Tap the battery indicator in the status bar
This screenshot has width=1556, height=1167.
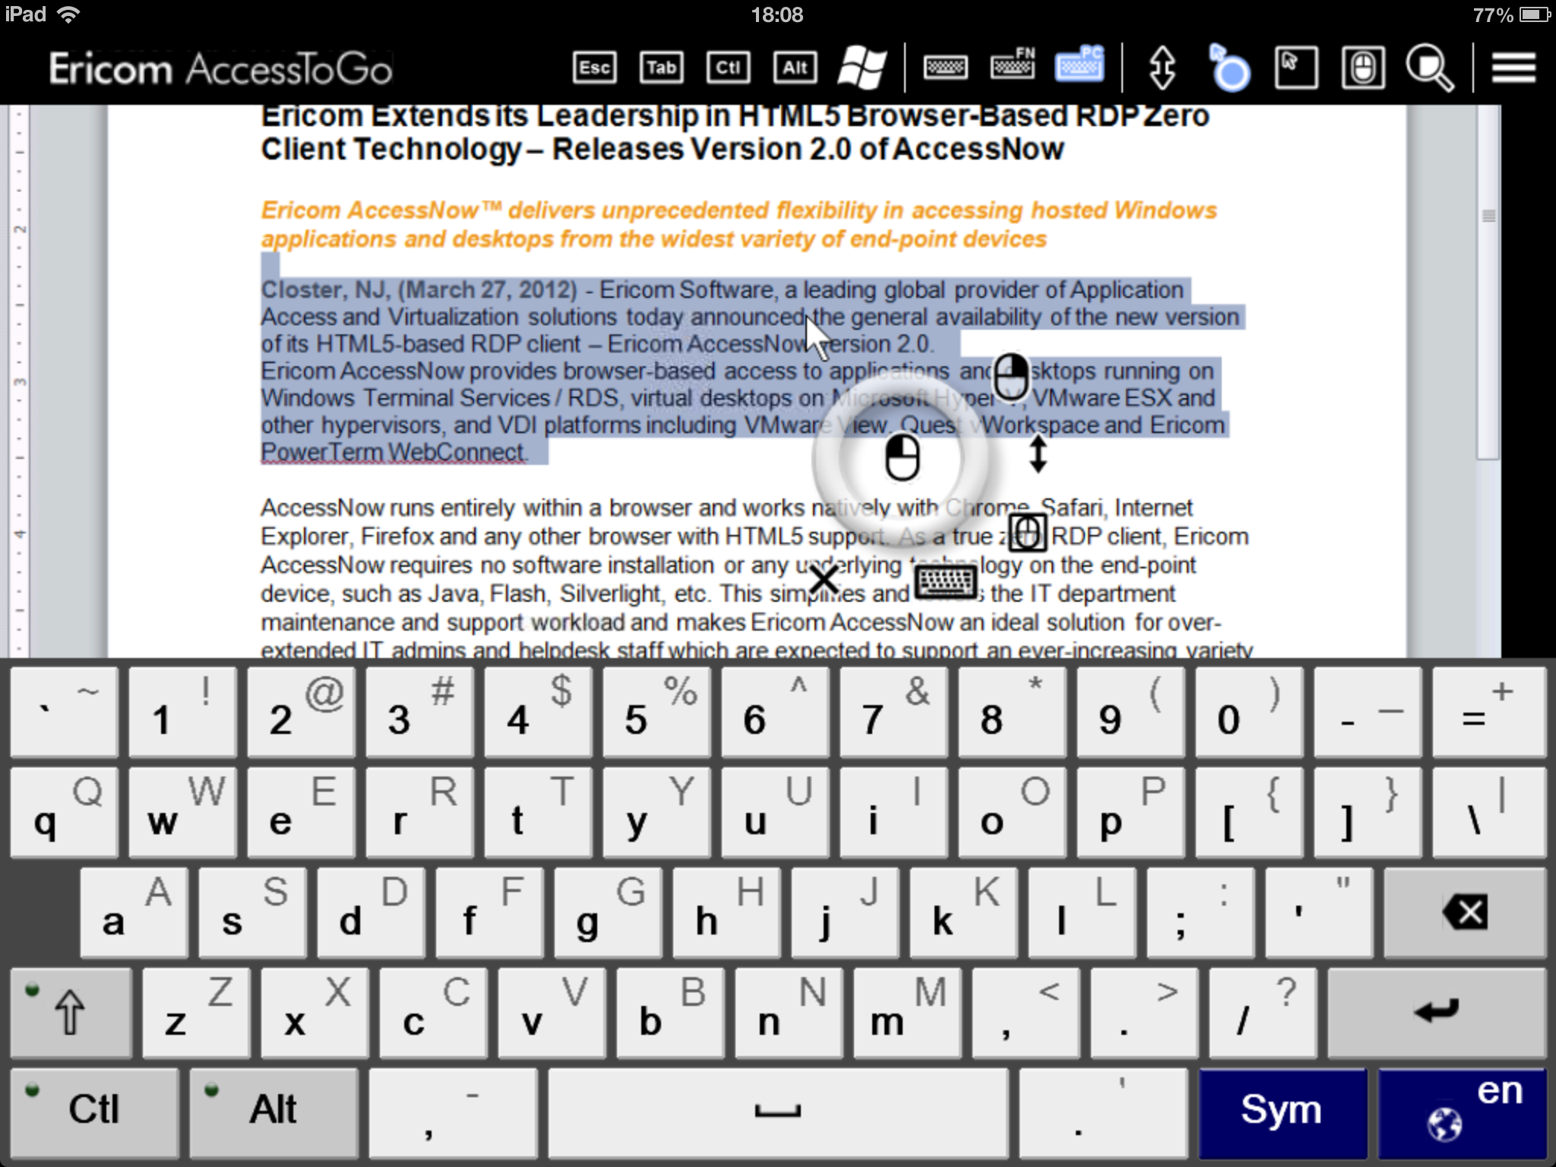click(1535, 14)
